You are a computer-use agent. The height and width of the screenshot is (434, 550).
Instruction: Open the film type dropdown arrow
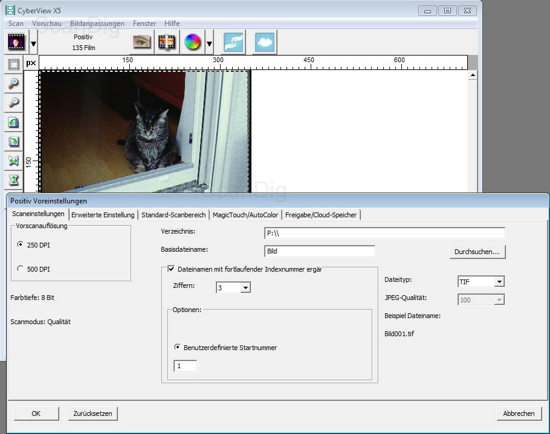click(33, 43)
